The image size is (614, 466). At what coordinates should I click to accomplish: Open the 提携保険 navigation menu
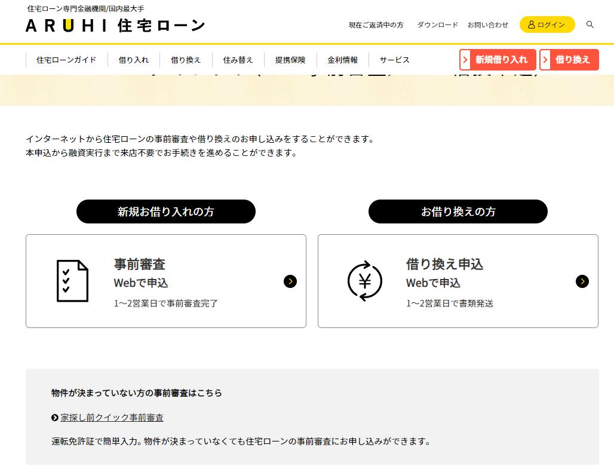[x=290, y=60]
